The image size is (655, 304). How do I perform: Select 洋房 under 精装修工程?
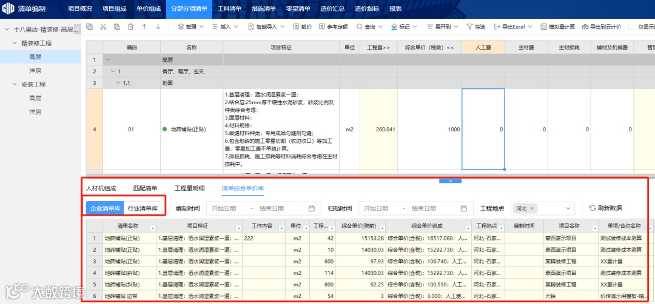[x=35, y=70]
